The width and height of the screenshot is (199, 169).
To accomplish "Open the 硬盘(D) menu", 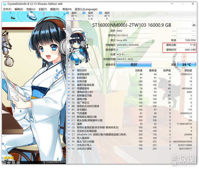I will pos(55,9).
